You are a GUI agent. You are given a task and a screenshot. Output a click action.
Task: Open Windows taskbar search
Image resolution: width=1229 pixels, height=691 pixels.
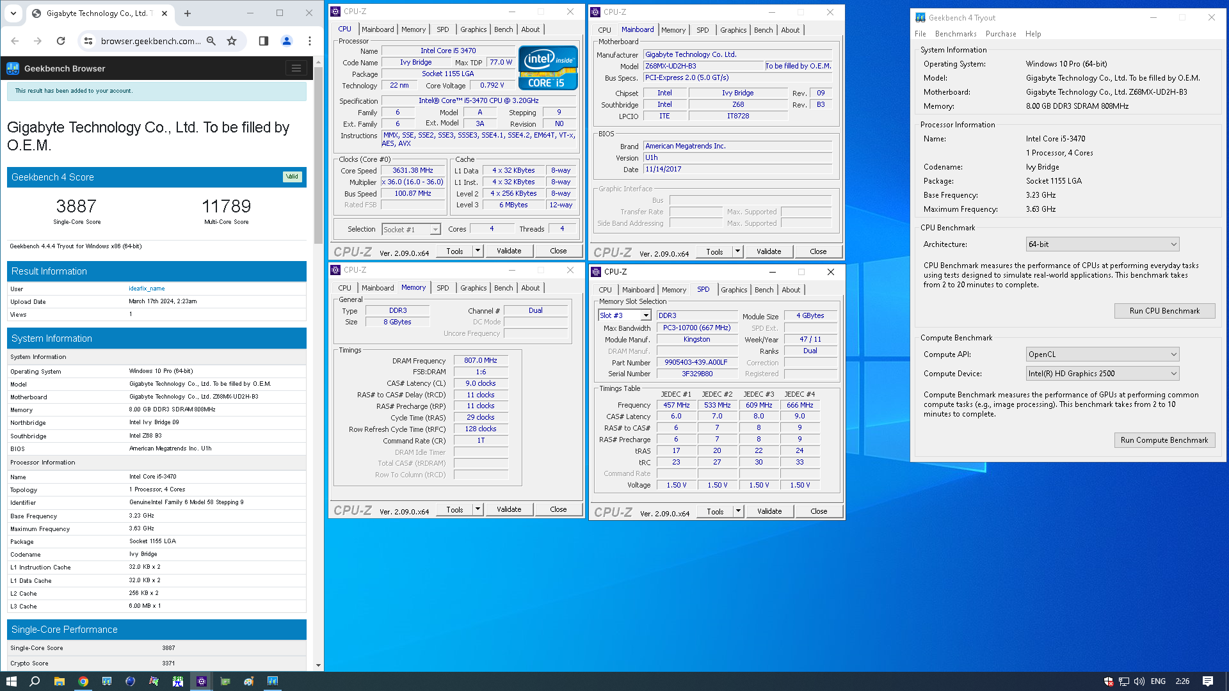point(35,681)
